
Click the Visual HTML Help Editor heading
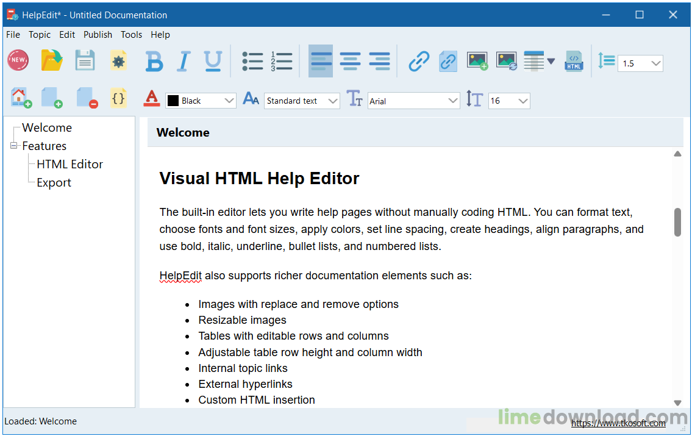pyautogui.click(x=260, y=178)
